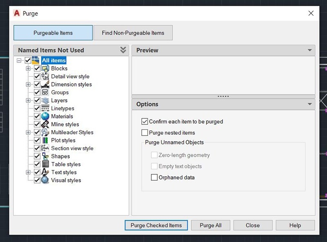Collapse the Options panel arrow
This screenshot has height=242, width=327.
[309, 104]
